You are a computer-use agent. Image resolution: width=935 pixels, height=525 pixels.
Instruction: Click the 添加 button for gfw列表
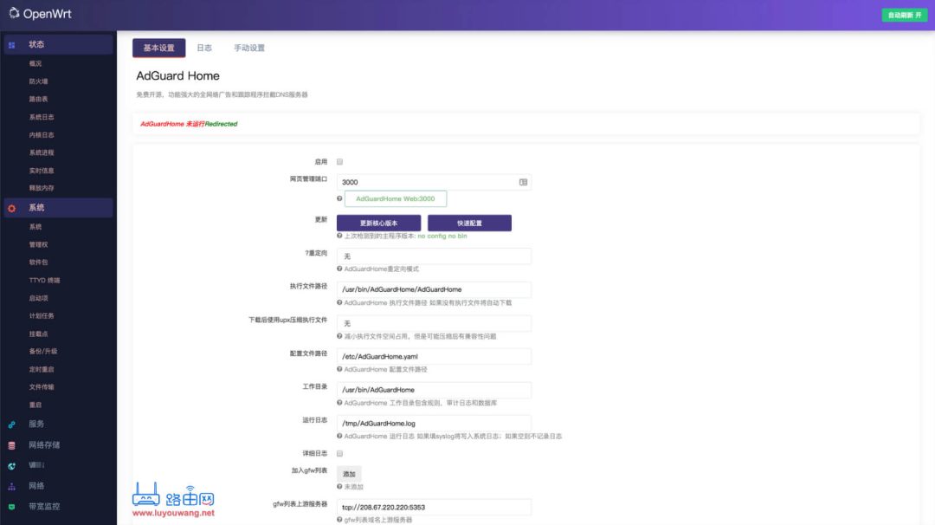[x=349, y=474]
